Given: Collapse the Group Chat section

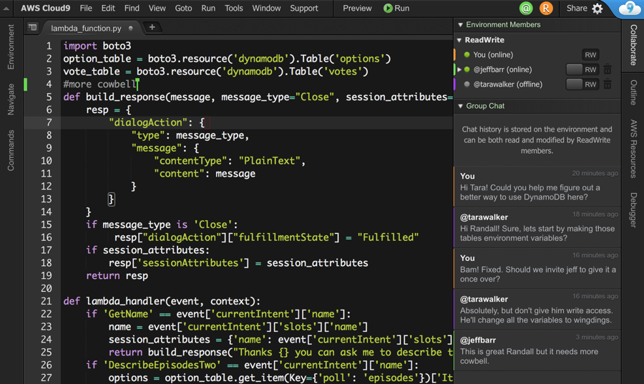Looking at the screenshot, I should (460, 106).
